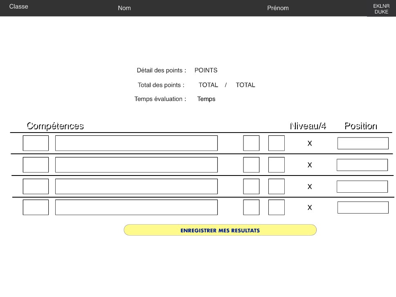Click third row wide competence description field
The width and height of the screenshot is (396, 297).
[x=136, y=187]
